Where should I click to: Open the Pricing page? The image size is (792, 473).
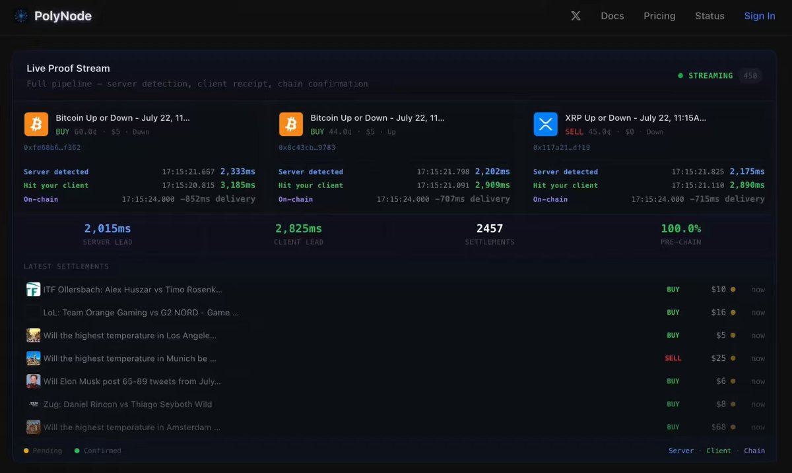click(x=659, y=16)
